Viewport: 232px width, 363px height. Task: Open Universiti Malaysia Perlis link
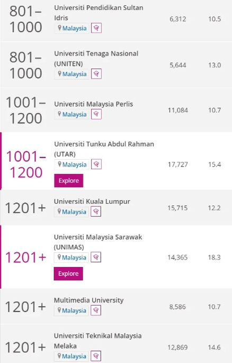click(x=94, y=104)
